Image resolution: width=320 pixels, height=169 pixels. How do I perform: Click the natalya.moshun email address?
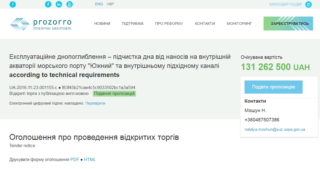[x=275, y=129]
